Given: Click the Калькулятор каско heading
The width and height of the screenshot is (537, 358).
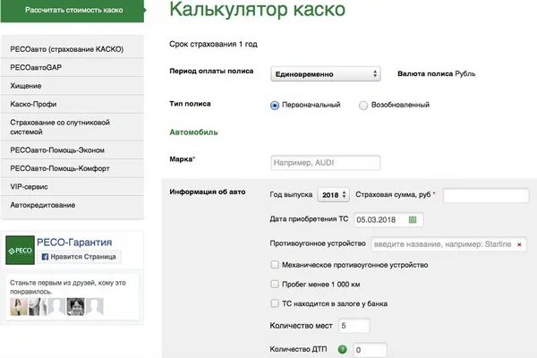Looking at the screenshot, I should pyautogui.click(x=258, y=9).
